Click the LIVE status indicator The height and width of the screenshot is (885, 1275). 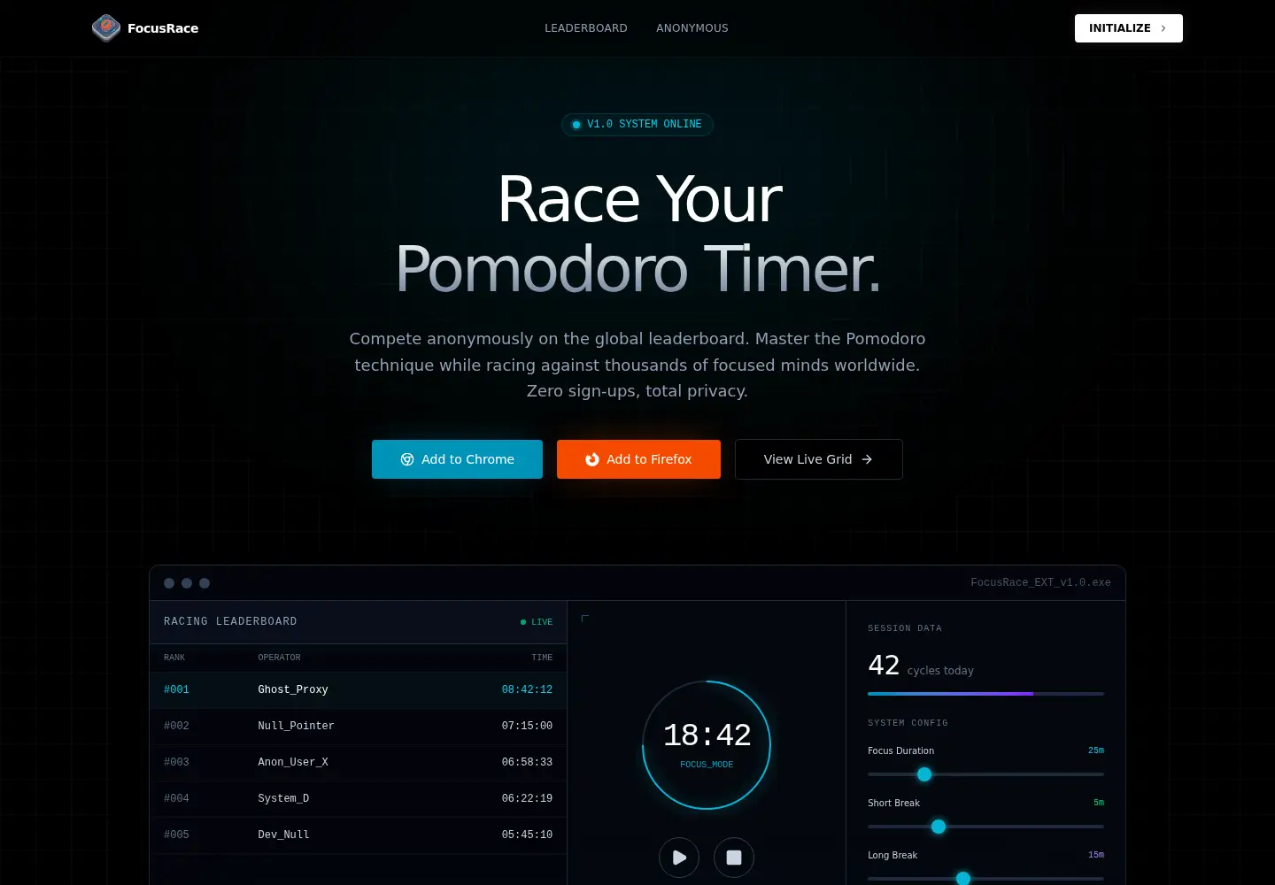(x=537, y=622)
